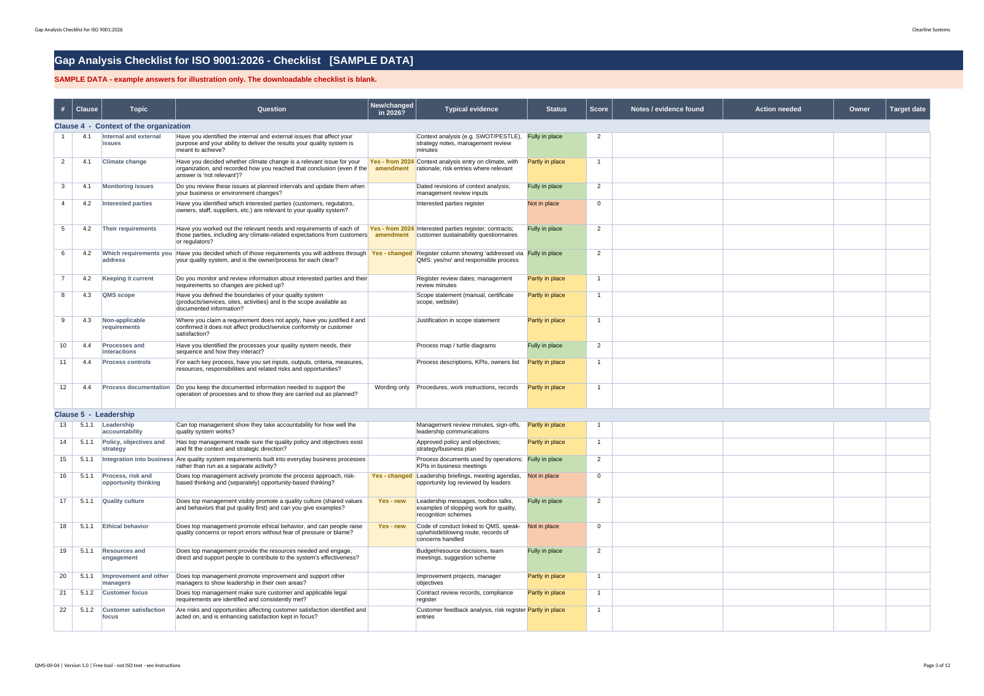984x696 pixels.
Task: Click the 'Clearline Systems' header text
Action: click(x=930, y=30)
